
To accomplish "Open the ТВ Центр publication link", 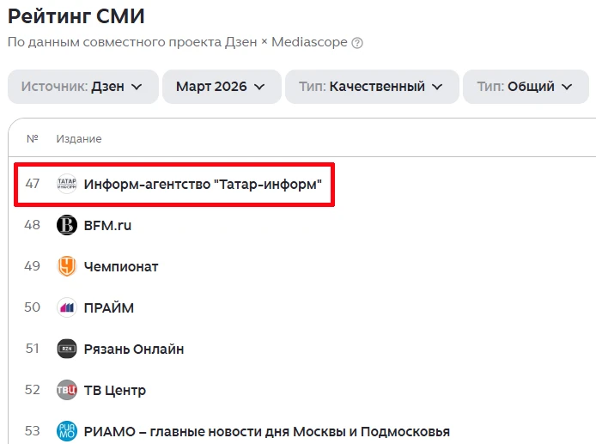I will [115, 390].
